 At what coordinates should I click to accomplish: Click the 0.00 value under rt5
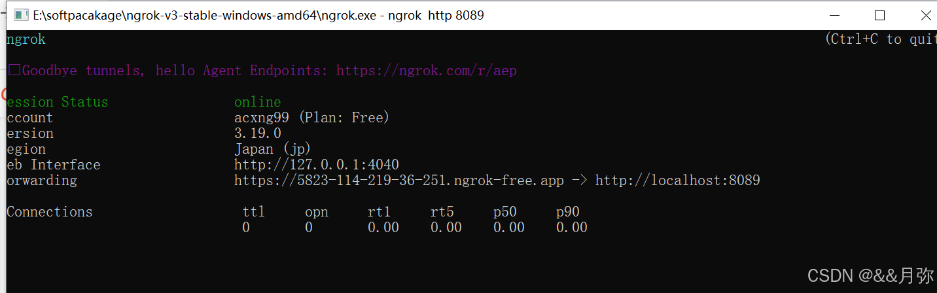click(x=446, y=228)
